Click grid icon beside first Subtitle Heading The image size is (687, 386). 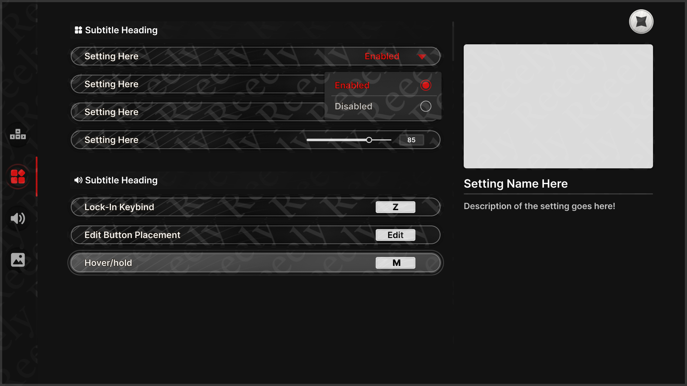coord(78,30)
